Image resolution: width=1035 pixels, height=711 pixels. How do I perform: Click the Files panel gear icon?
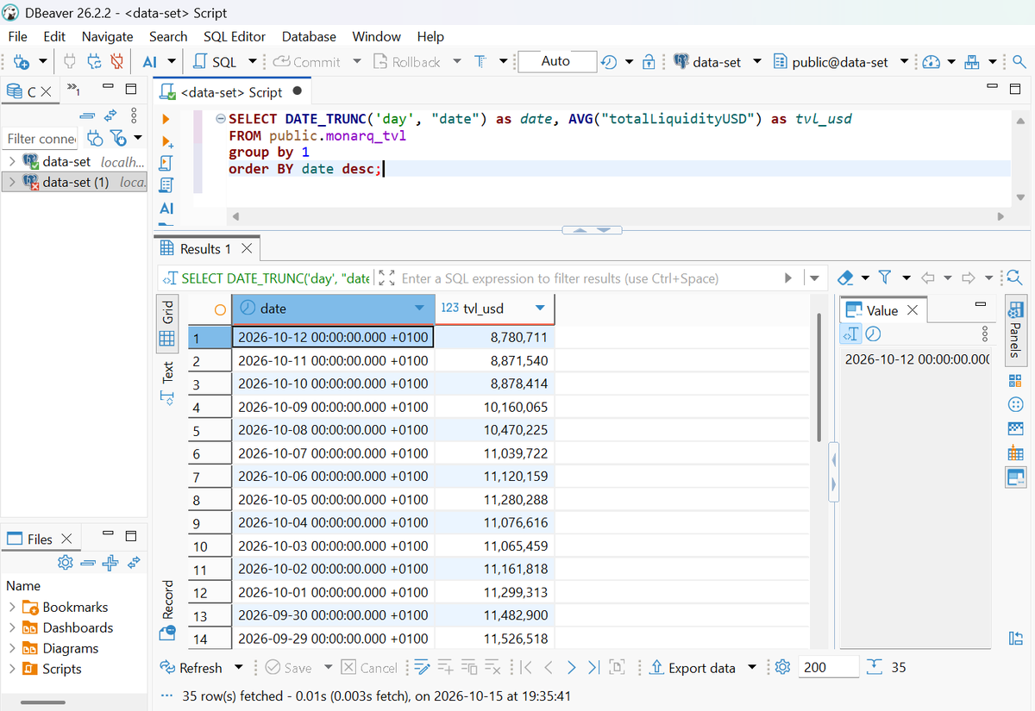click(x=65, y=563)
